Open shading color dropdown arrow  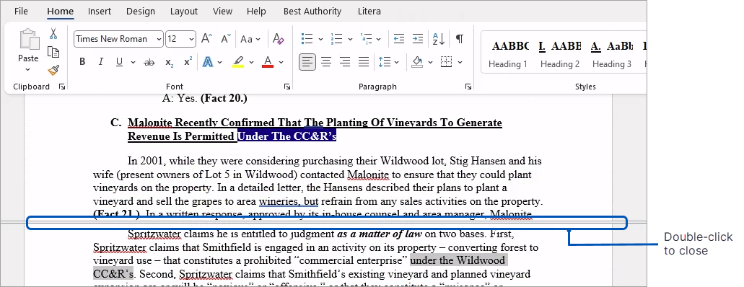(x=430, y=62)
